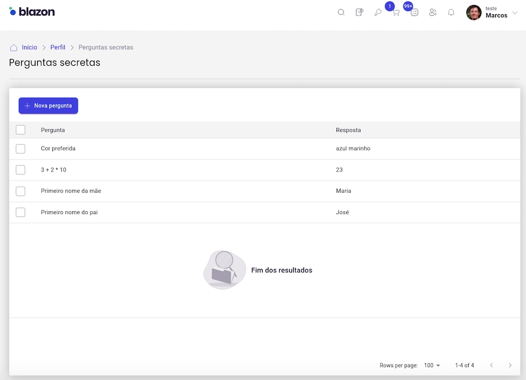Navigate to 'Início' breadcrumb
526x380 pixels.
(x=29, y=47)
